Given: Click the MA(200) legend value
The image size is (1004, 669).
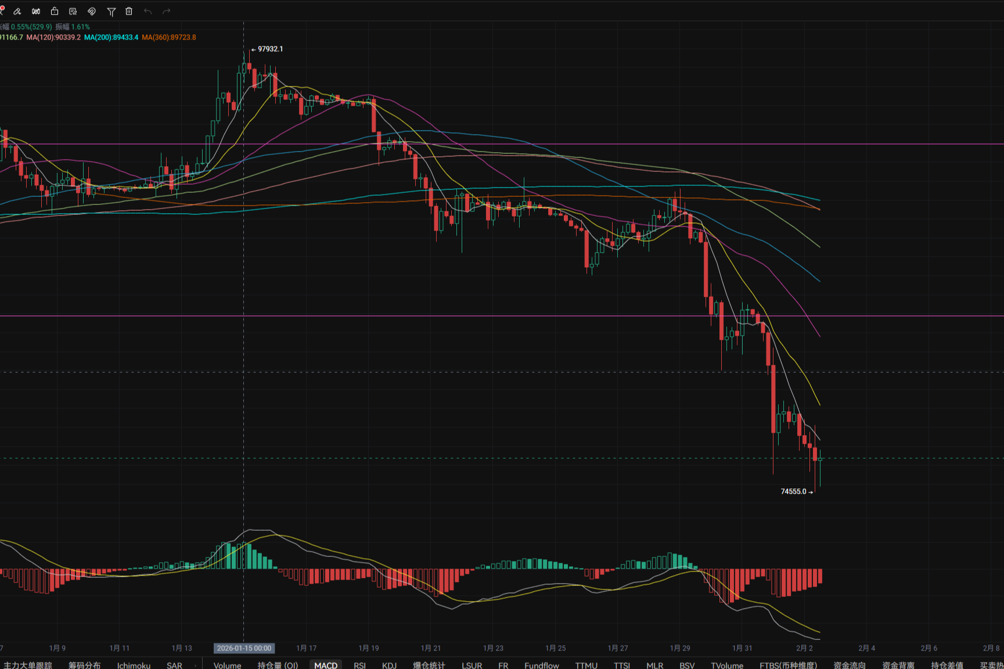Looking at the screenshot, I should pyautogui.click(x=111, y=37).
